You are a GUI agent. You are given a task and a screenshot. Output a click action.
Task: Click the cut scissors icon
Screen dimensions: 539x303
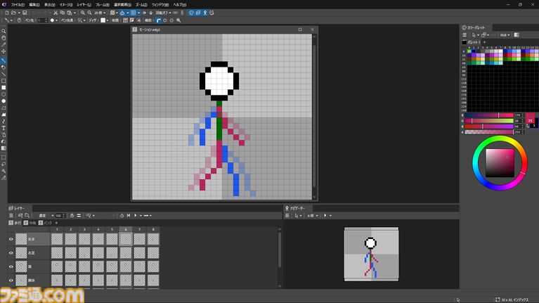[x=56, y=13]
